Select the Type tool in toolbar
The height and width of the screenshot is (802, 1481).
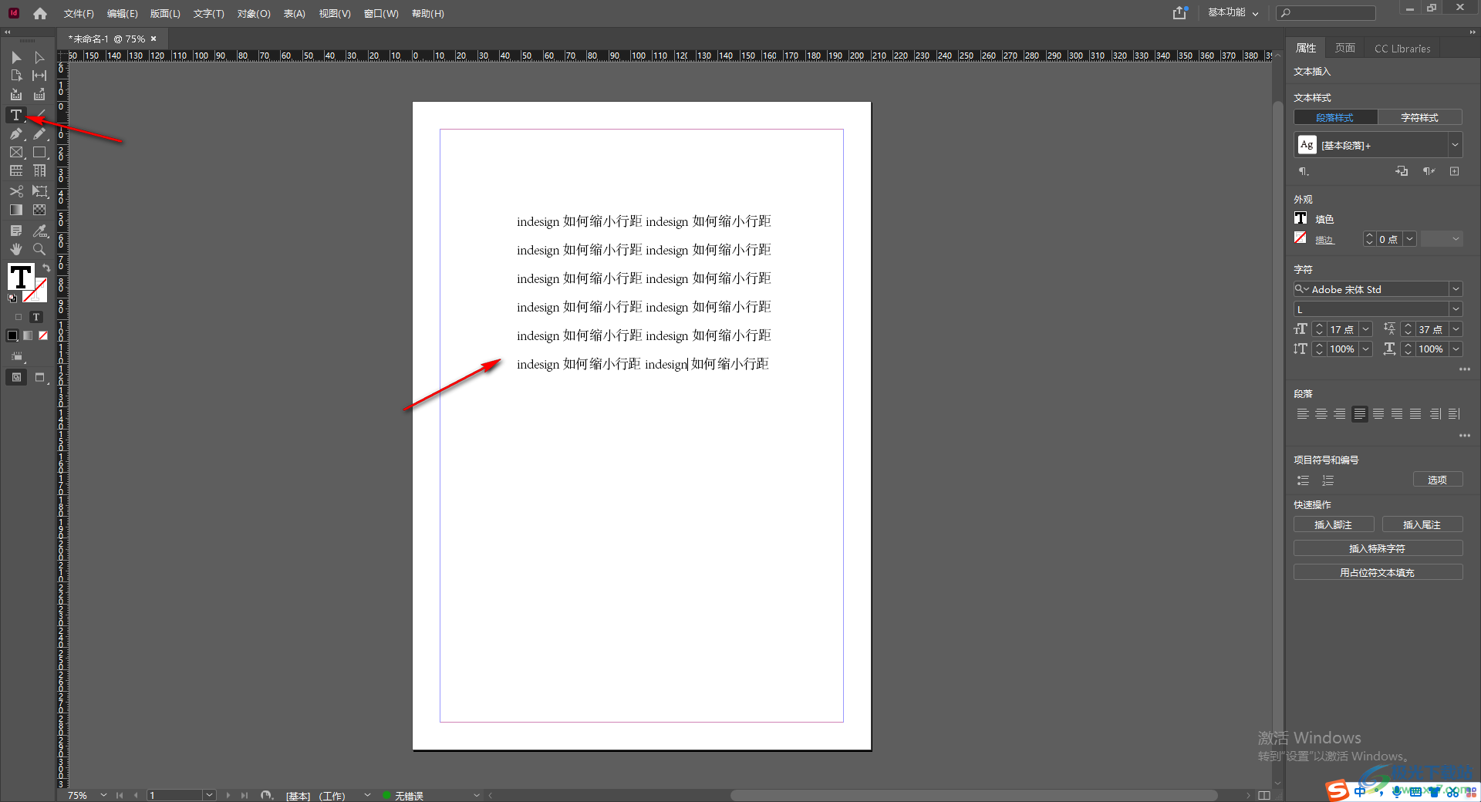click(15, 115)
